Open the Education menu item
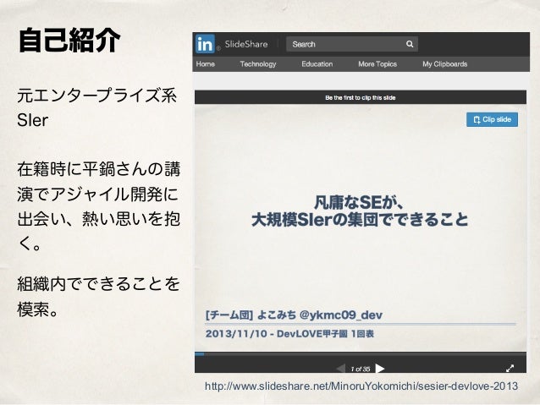 coord(317,64)
